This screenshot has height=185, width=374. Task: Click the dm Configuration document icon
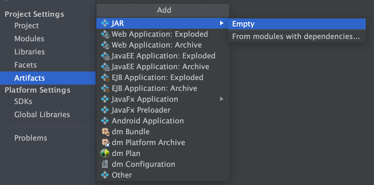click(x=105, y=164)
